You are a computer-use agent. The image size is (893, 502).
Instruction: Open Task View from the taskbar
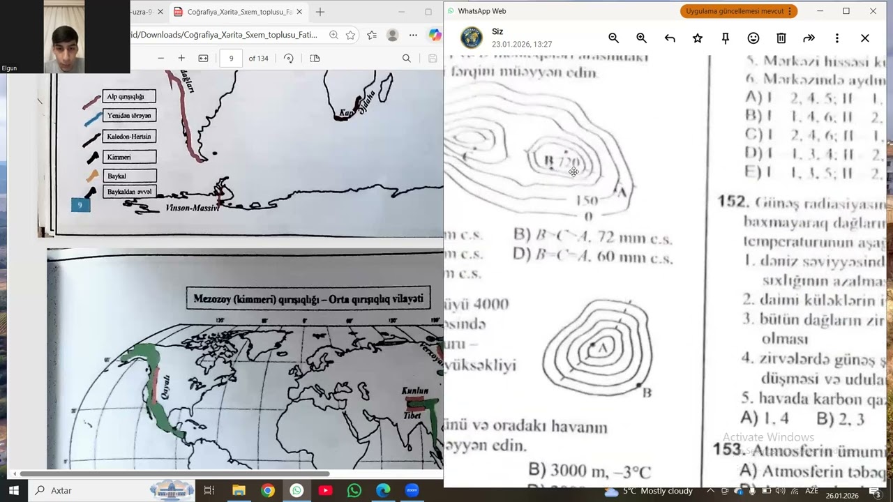click(x=209, y=490)
